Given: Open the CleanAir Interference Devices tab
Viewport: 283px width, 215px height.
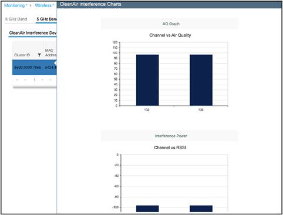Looking at the screenshot, I should coord(33,33).
